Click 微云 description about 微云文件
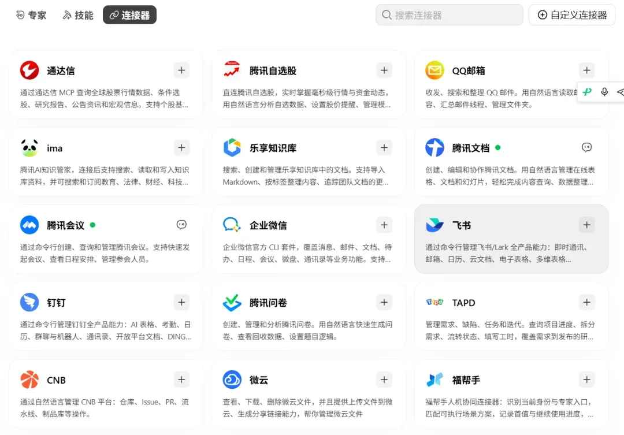 [x=307, y=408]
